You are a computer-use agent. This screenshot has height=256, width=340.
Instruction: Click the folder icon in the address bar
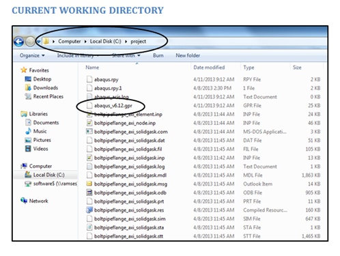[x=46, y=41]
